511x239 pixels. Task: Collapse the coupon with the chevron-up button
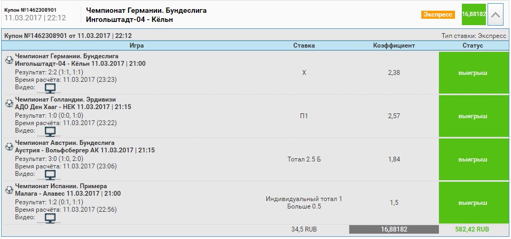[496, 14]
